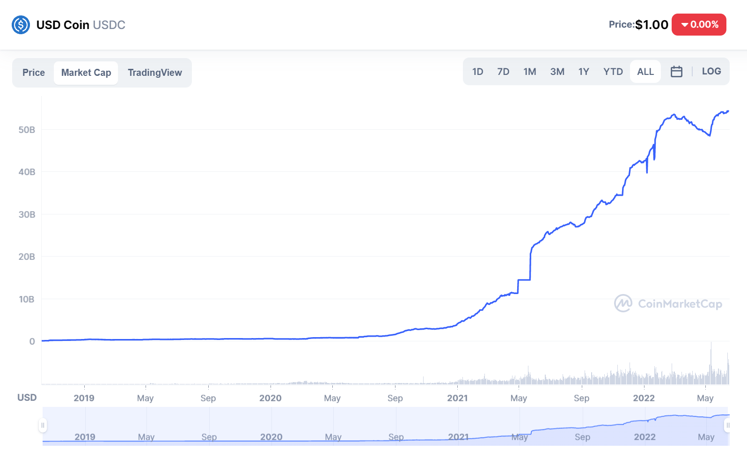Click the 2019 x-axis label on main chart
This screenshot has width=747, height=457.
click(x=84, y=398)
